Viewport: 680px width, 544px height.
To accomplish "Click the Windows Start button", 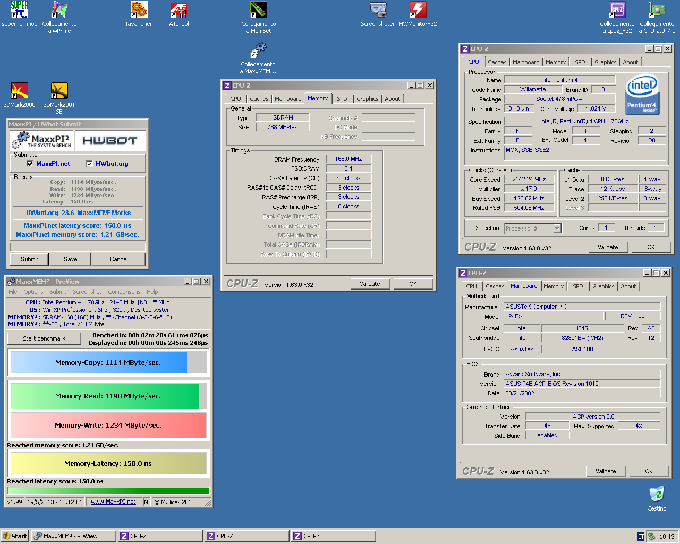I will point(14,536).
